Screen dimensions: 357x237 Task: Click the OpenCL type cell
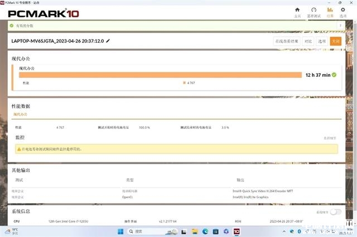[x=127, y=197]
